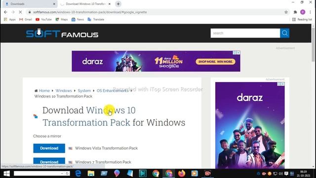Bookmark this page with star icon

[x=286, y=12]
